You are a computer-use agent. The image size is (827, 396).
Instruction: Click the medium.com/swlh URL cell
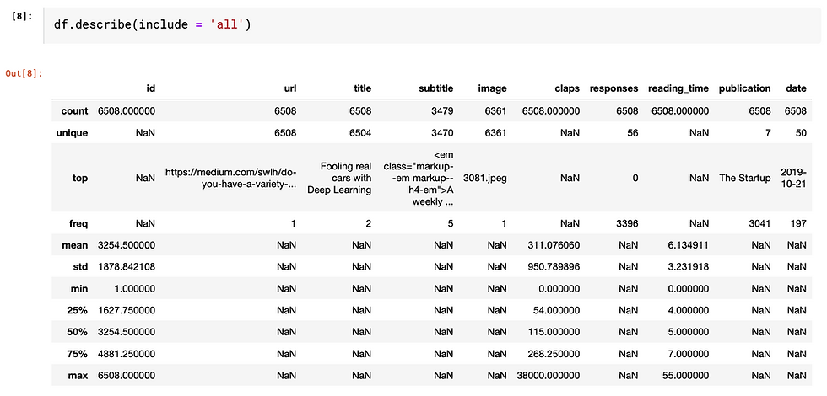click(231, 178)
